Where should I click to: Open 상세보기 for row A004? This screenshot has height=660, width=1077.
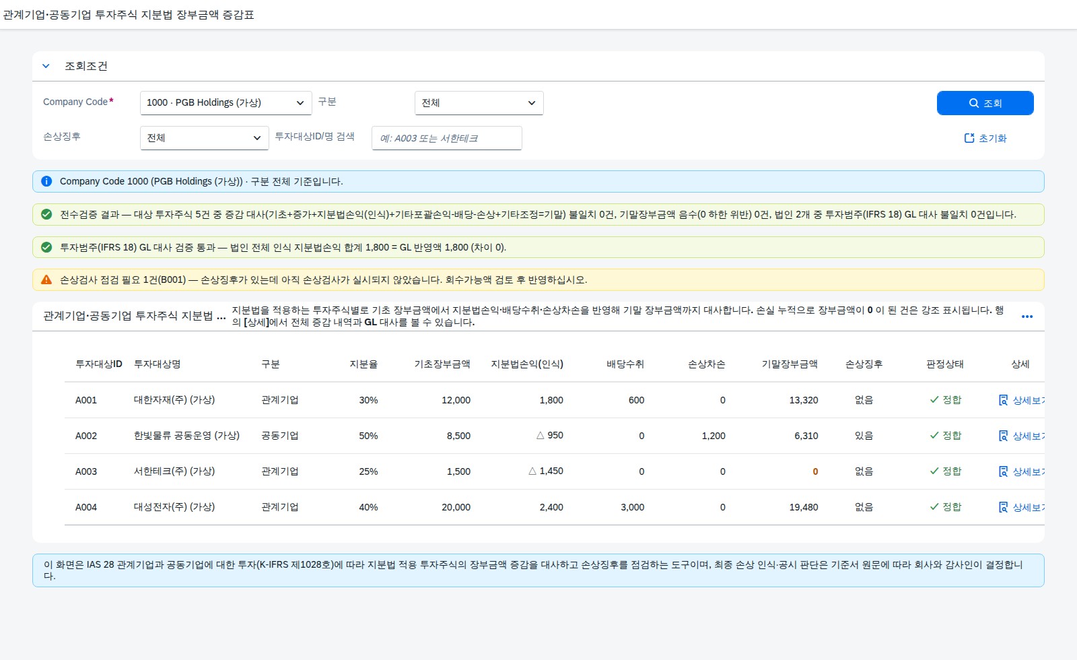click(x=1022, y=507)
